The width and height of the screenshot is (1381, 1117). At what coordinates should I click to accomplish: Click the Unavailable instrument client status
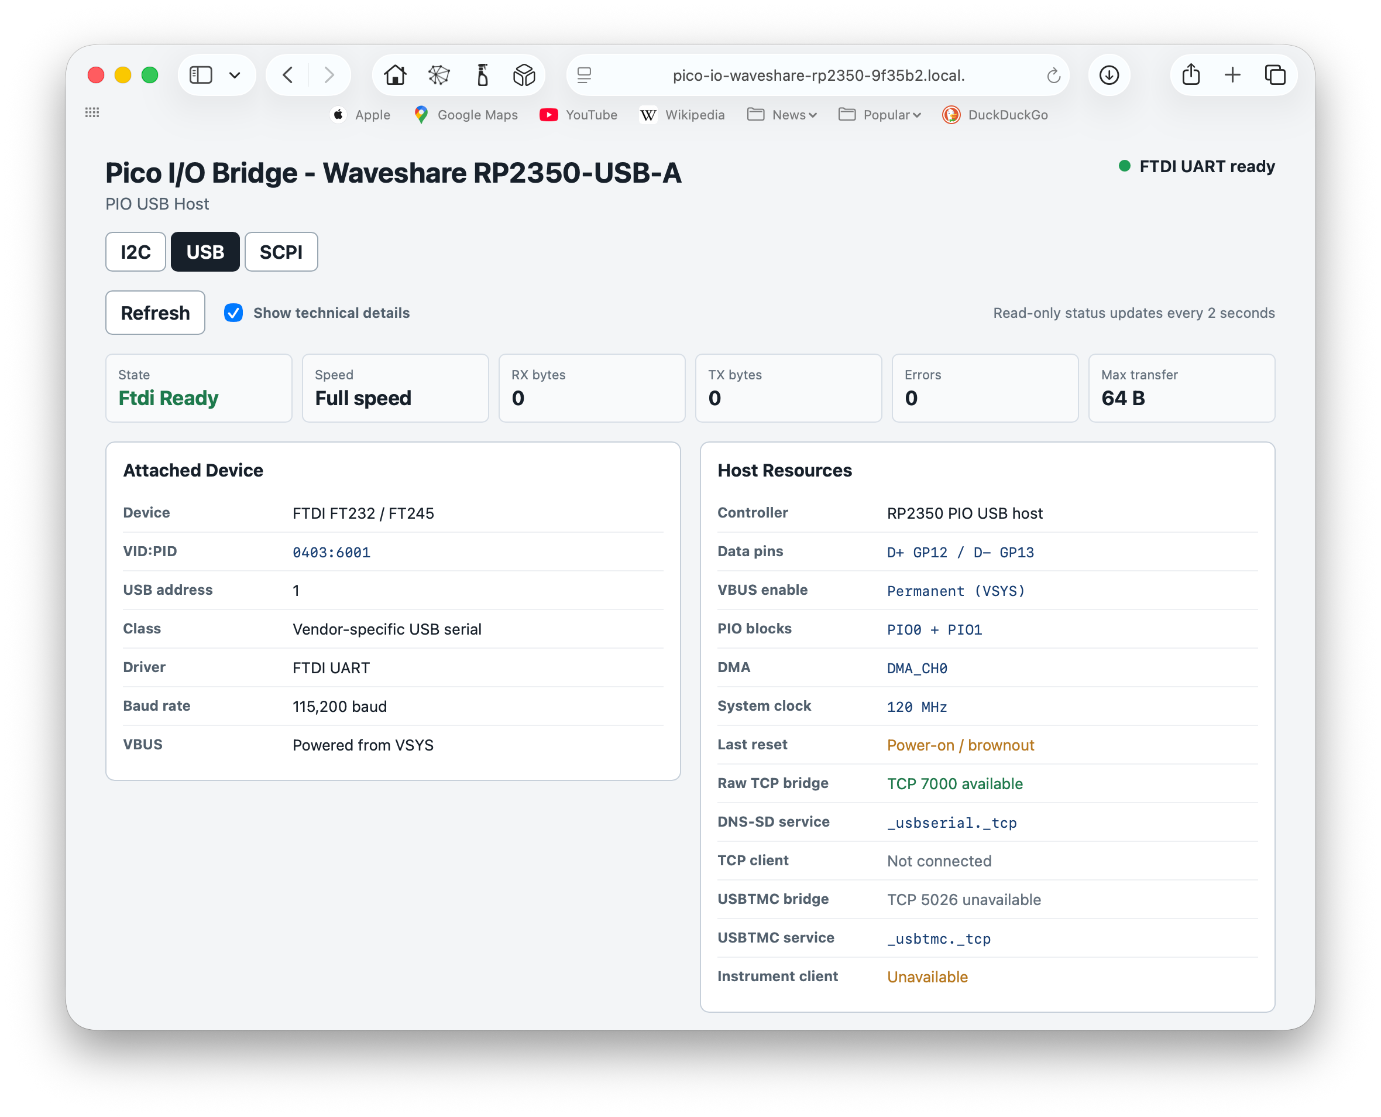tap(927, 976)
